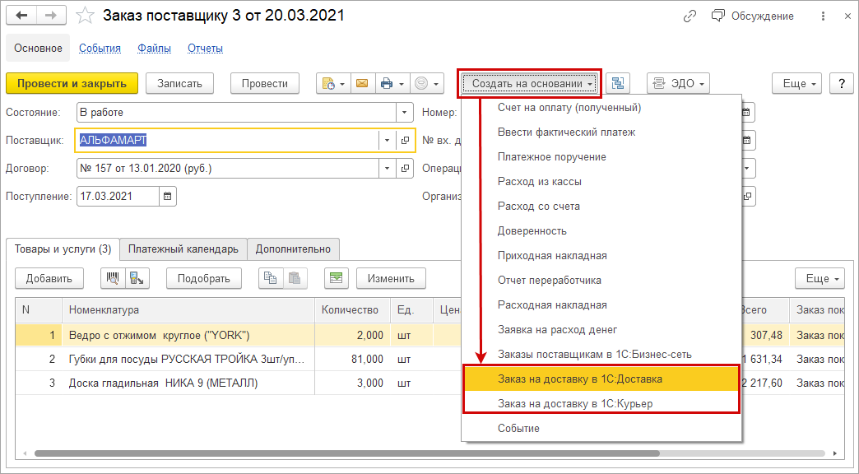Viewport: 859px width, 474px height.
Task: Choose Приходная накладная menu item
Action: [x=601, y=256]
